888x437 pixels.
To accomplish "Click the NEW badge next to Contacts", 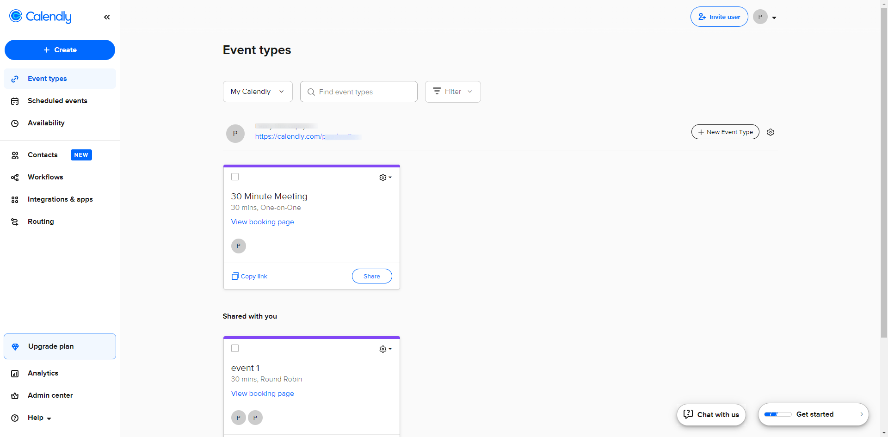I will point(81,155).
